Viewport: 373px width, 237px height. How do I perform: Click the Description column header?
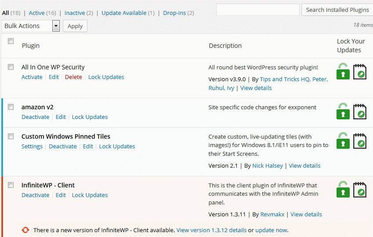pos(225,46)
